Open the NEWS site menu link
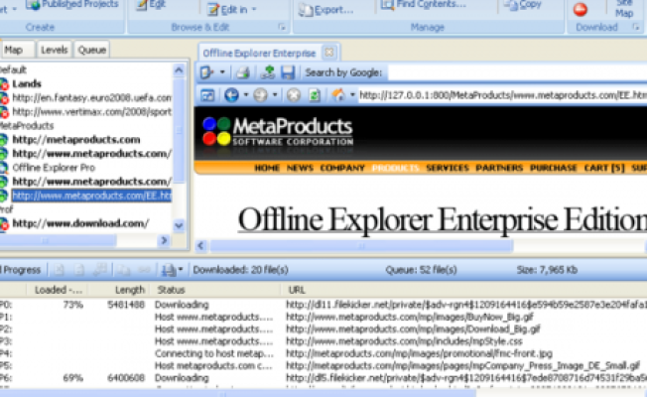This screenshot has height=397, width=647. (x=300, y=168)
